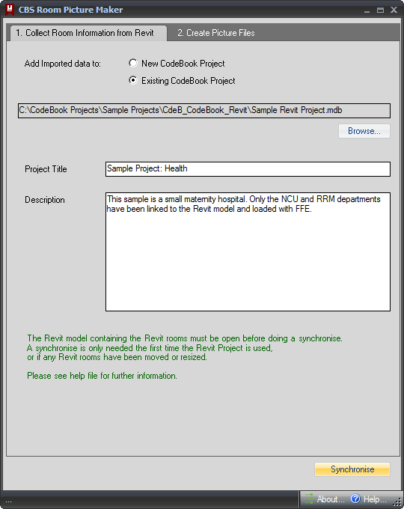Click the 'Add Imported data to:' label

click(x=63, y=64)
